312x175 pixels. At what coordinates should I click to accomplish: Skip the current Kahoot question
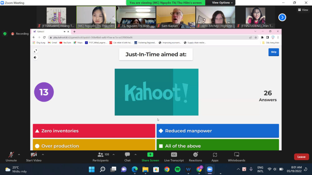[274, 52]
